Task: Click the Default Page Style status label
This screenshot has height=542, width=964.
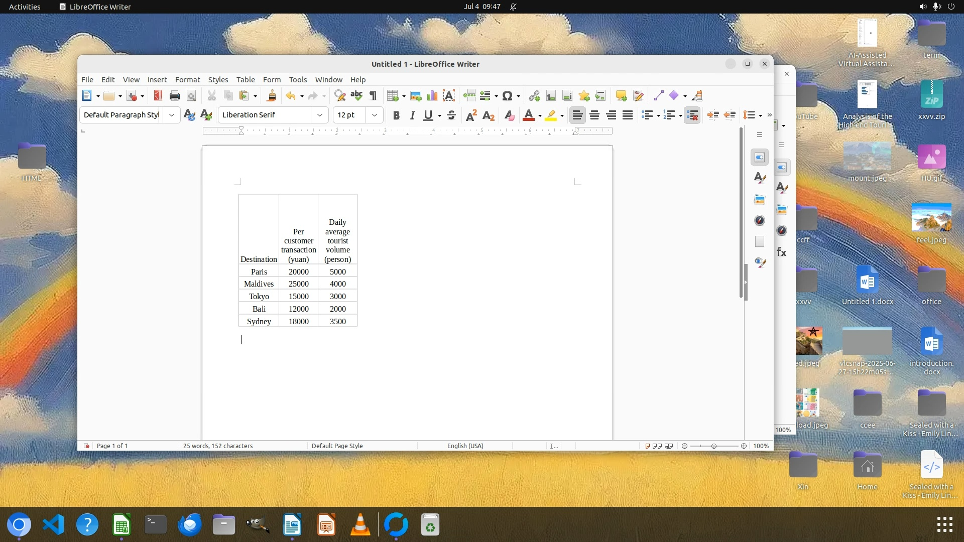Action: [337, 446]
